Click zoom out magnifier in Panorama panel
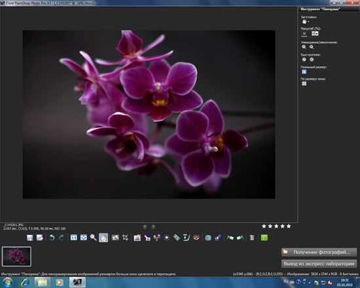The image size is (360, 288). pos(304,47)
